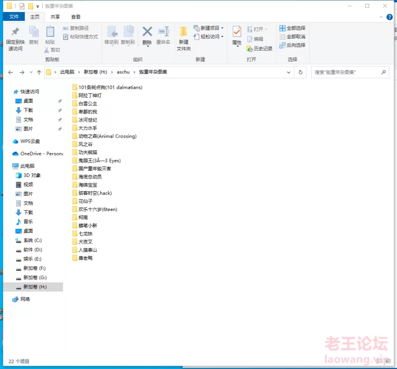Click 粘贴快捷方式 paste shortcut button
This screenshot has width=397, height=369.
80,36
